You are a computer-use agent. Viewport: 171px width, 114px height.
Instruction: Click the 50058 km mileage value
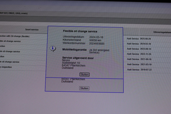(x=95, y=40)
